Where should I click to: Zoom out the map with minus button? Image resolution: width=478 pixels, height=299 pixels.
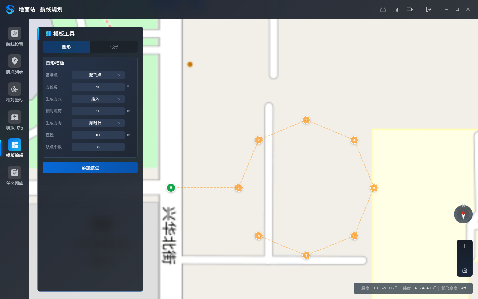[x=465, y=258]
